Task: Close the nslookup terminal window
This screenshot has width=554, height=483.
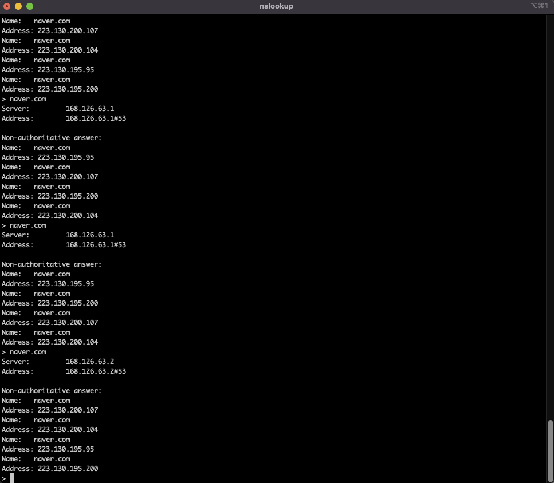Action: pyautogui.click(x=7, y=6)
